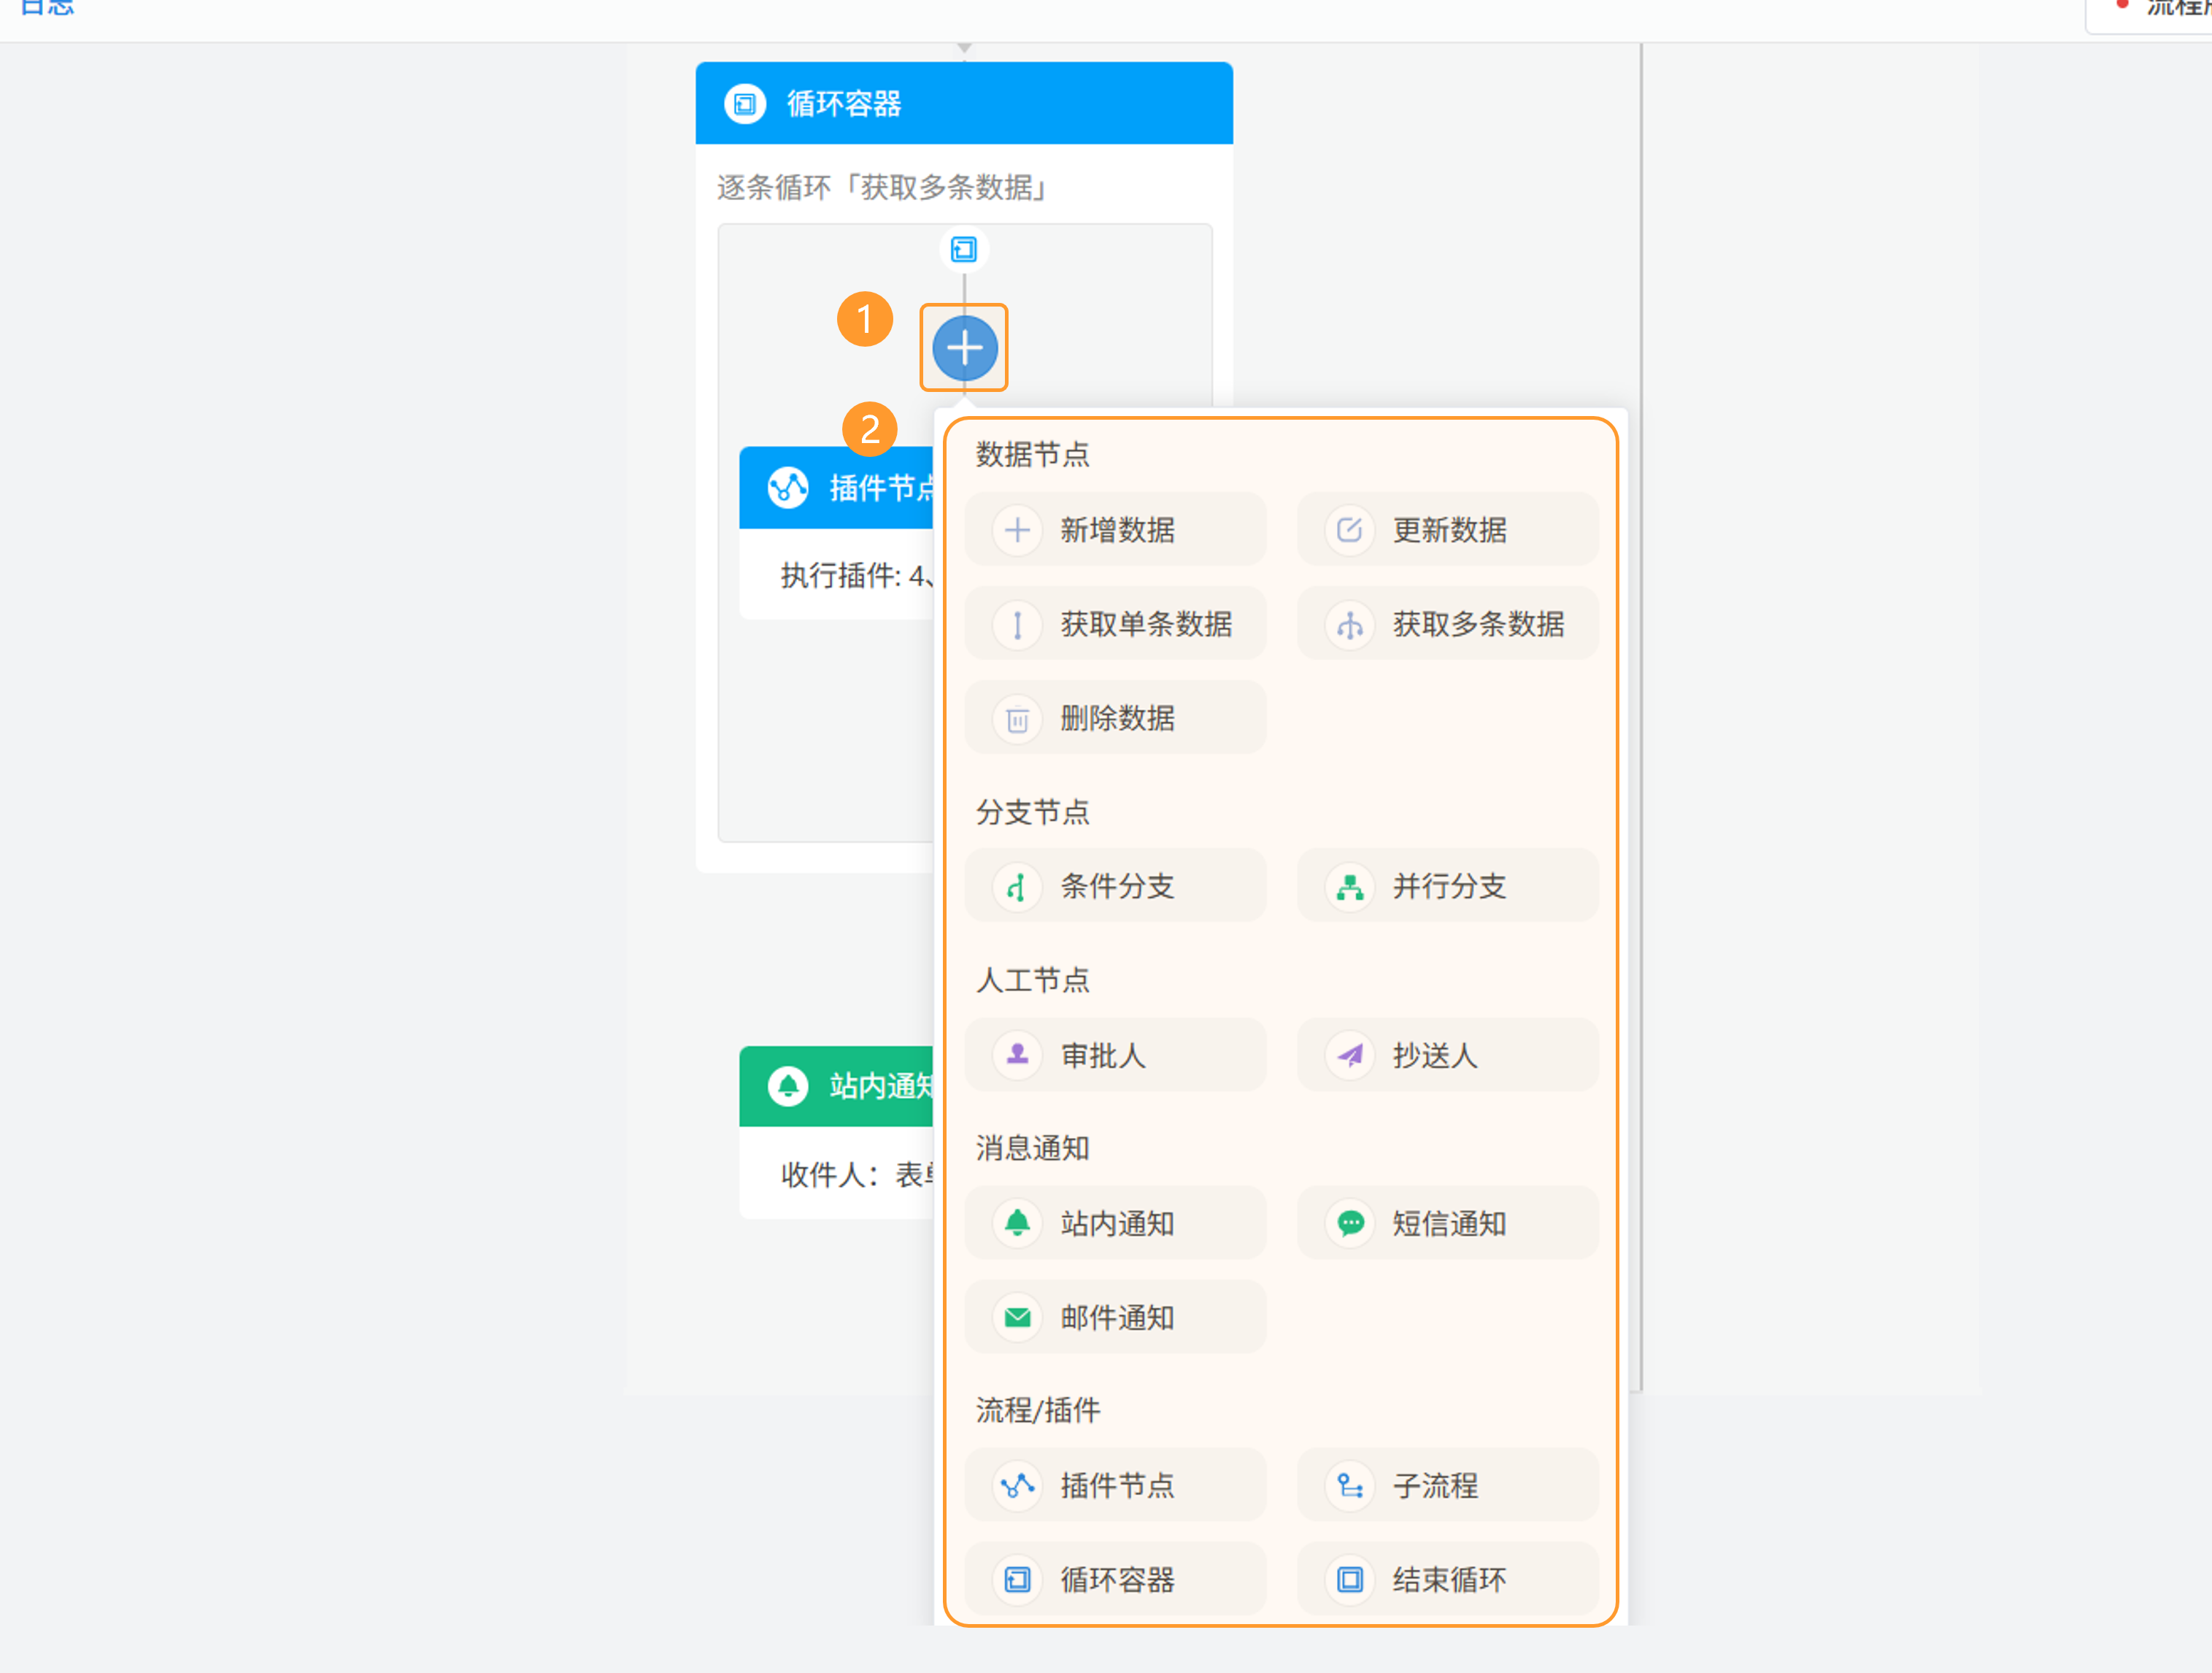This screenshot has height=1673, width=2212.
Task: Click the blue plus add-node button
Action: point(964,348)
